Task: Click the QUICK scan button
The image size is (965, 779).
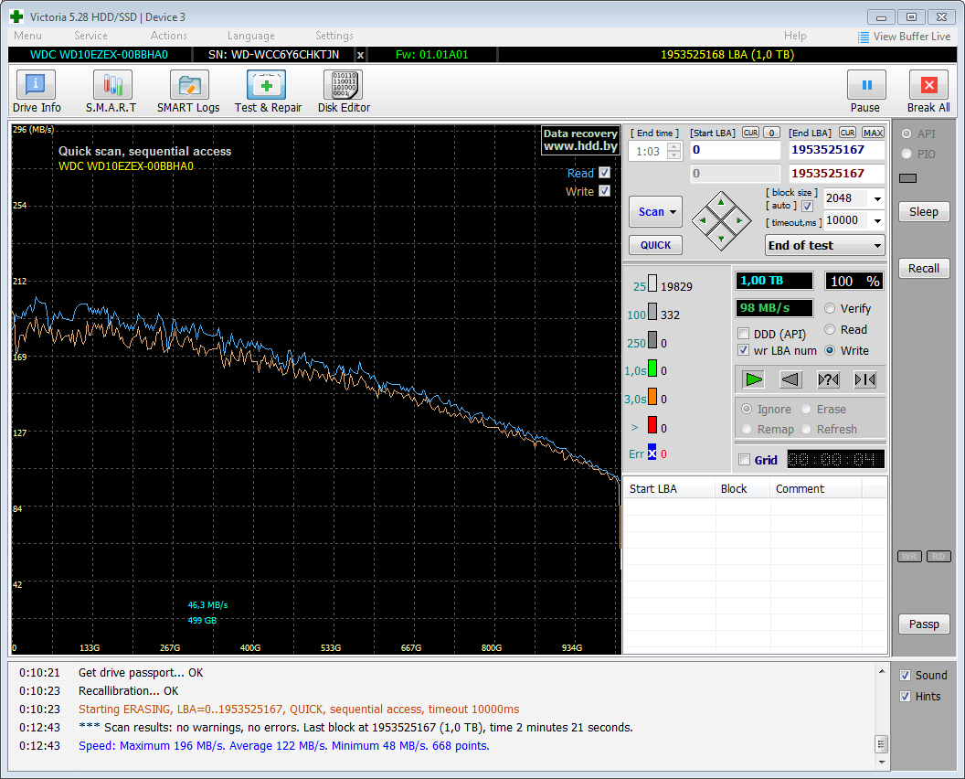Action: (655, 245)
